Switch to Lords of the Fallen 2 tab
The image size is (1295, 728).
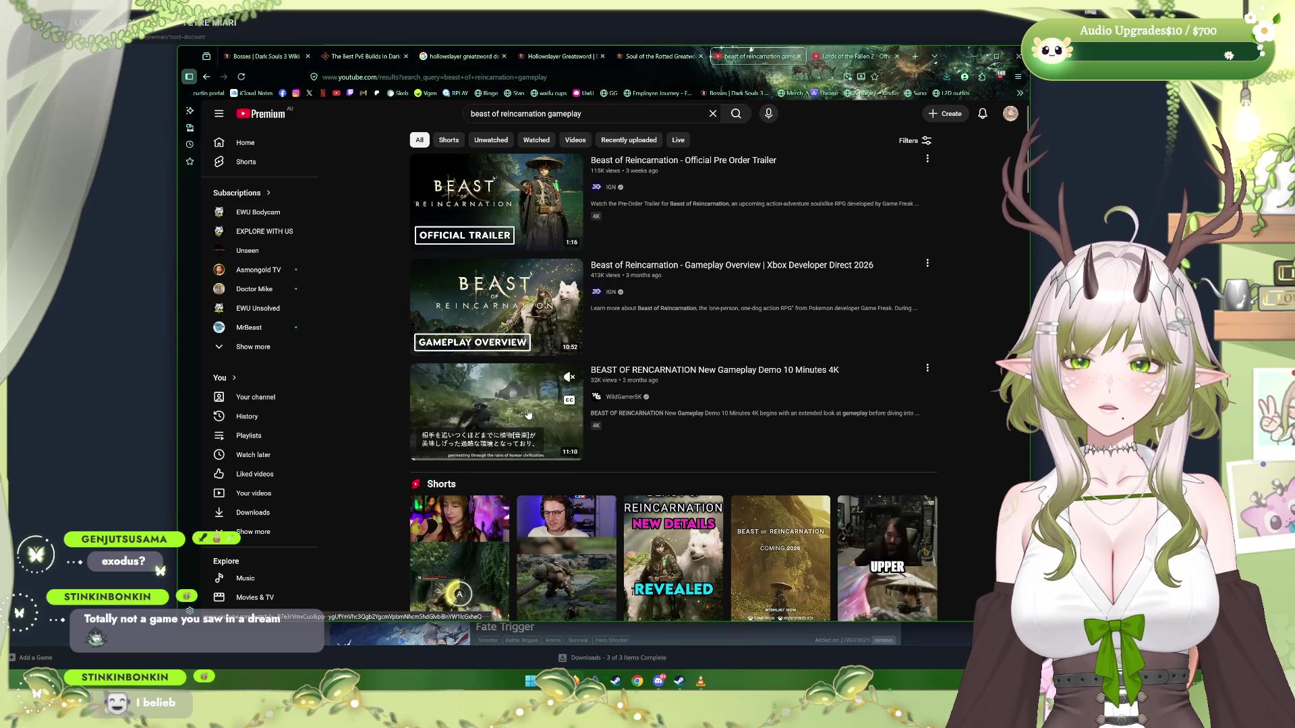click(x=857, y=57)
